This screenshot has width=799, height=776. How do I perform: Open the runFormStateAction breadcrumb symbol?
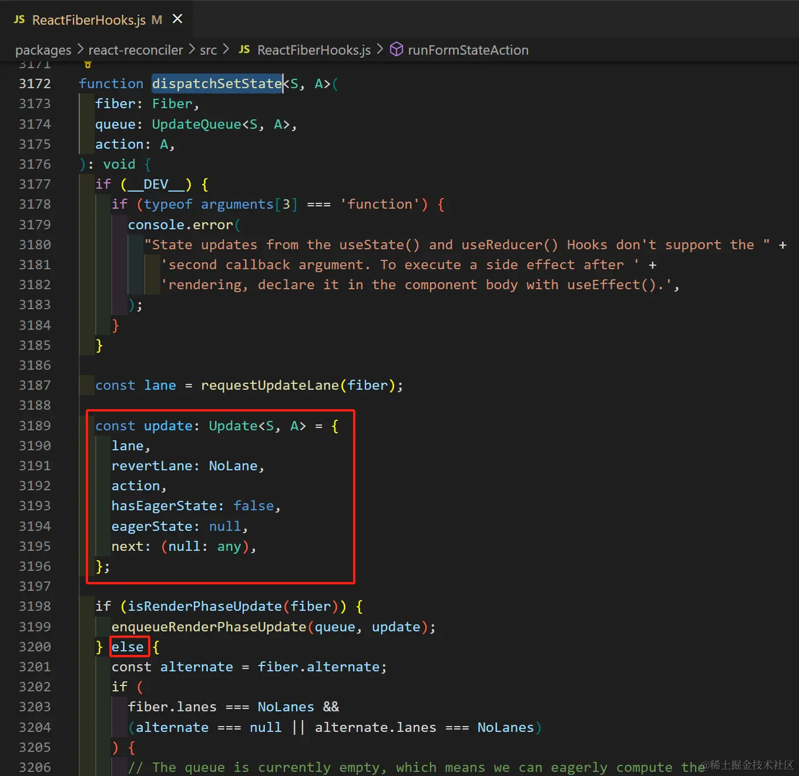[468, 50]
